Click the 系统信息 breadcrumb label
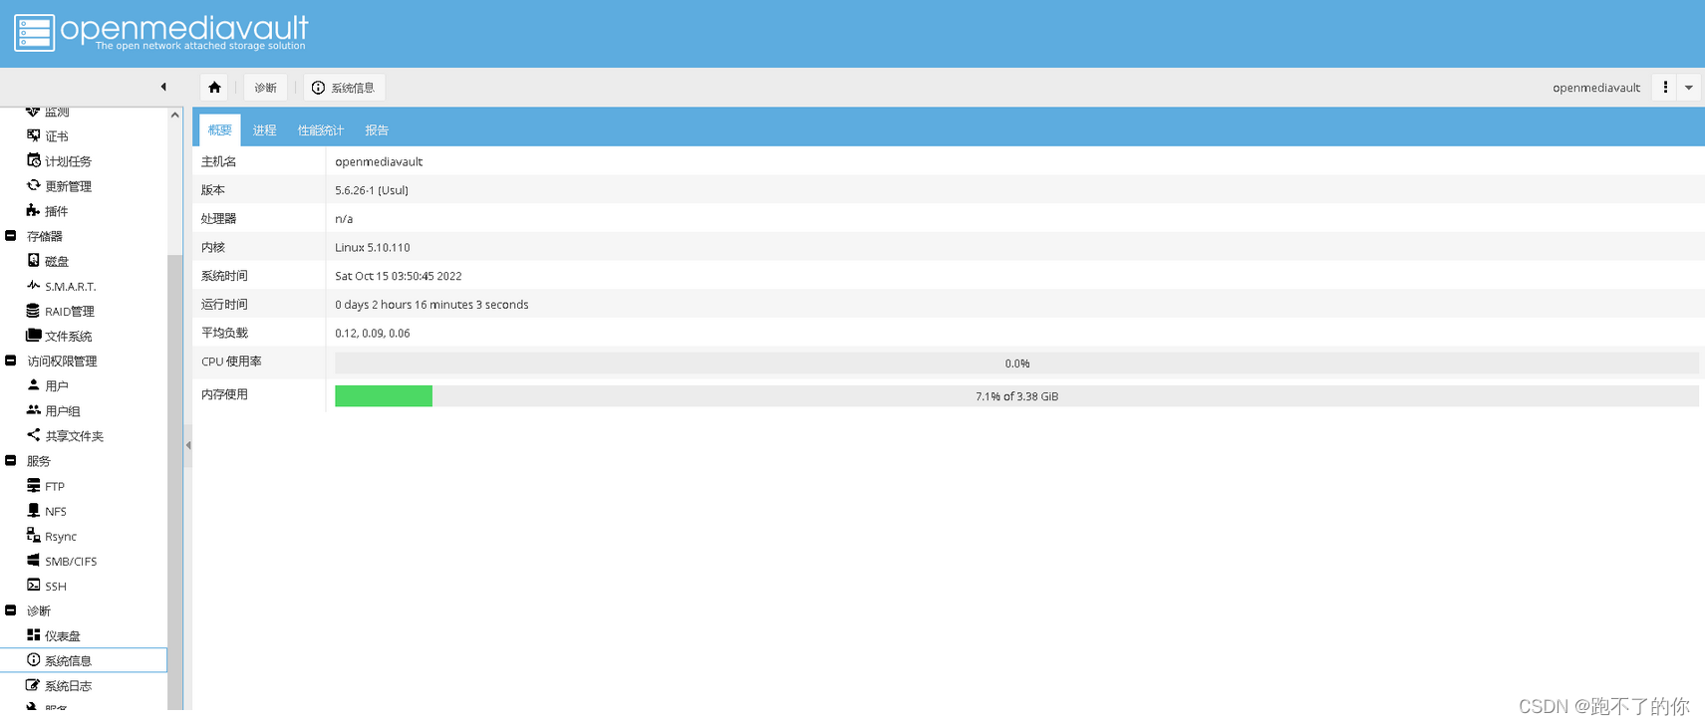 pos(353,88)
